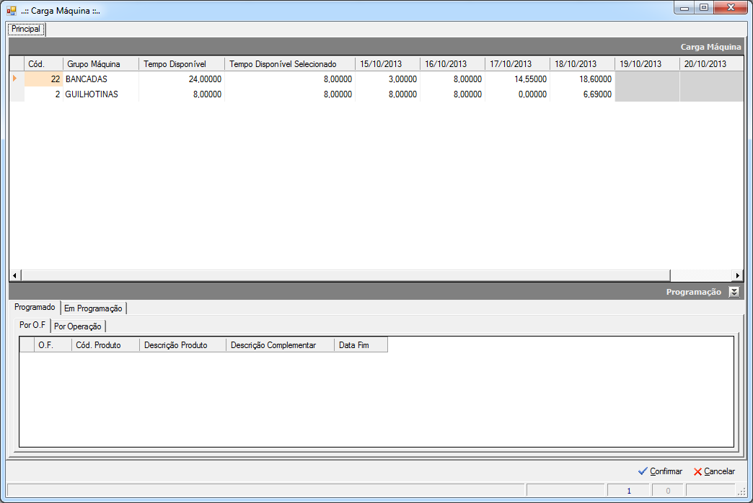753x503 pixels.
Task: Close the Carga Máquina window
Action: [731, 8]
